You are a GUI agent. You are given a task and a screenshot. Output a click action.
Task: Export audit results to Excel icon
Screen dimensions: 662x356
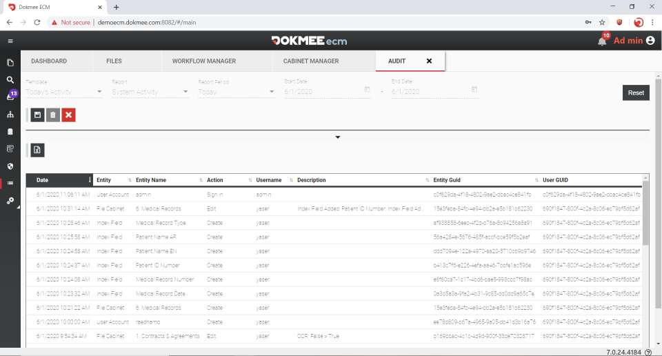(37, 150)
